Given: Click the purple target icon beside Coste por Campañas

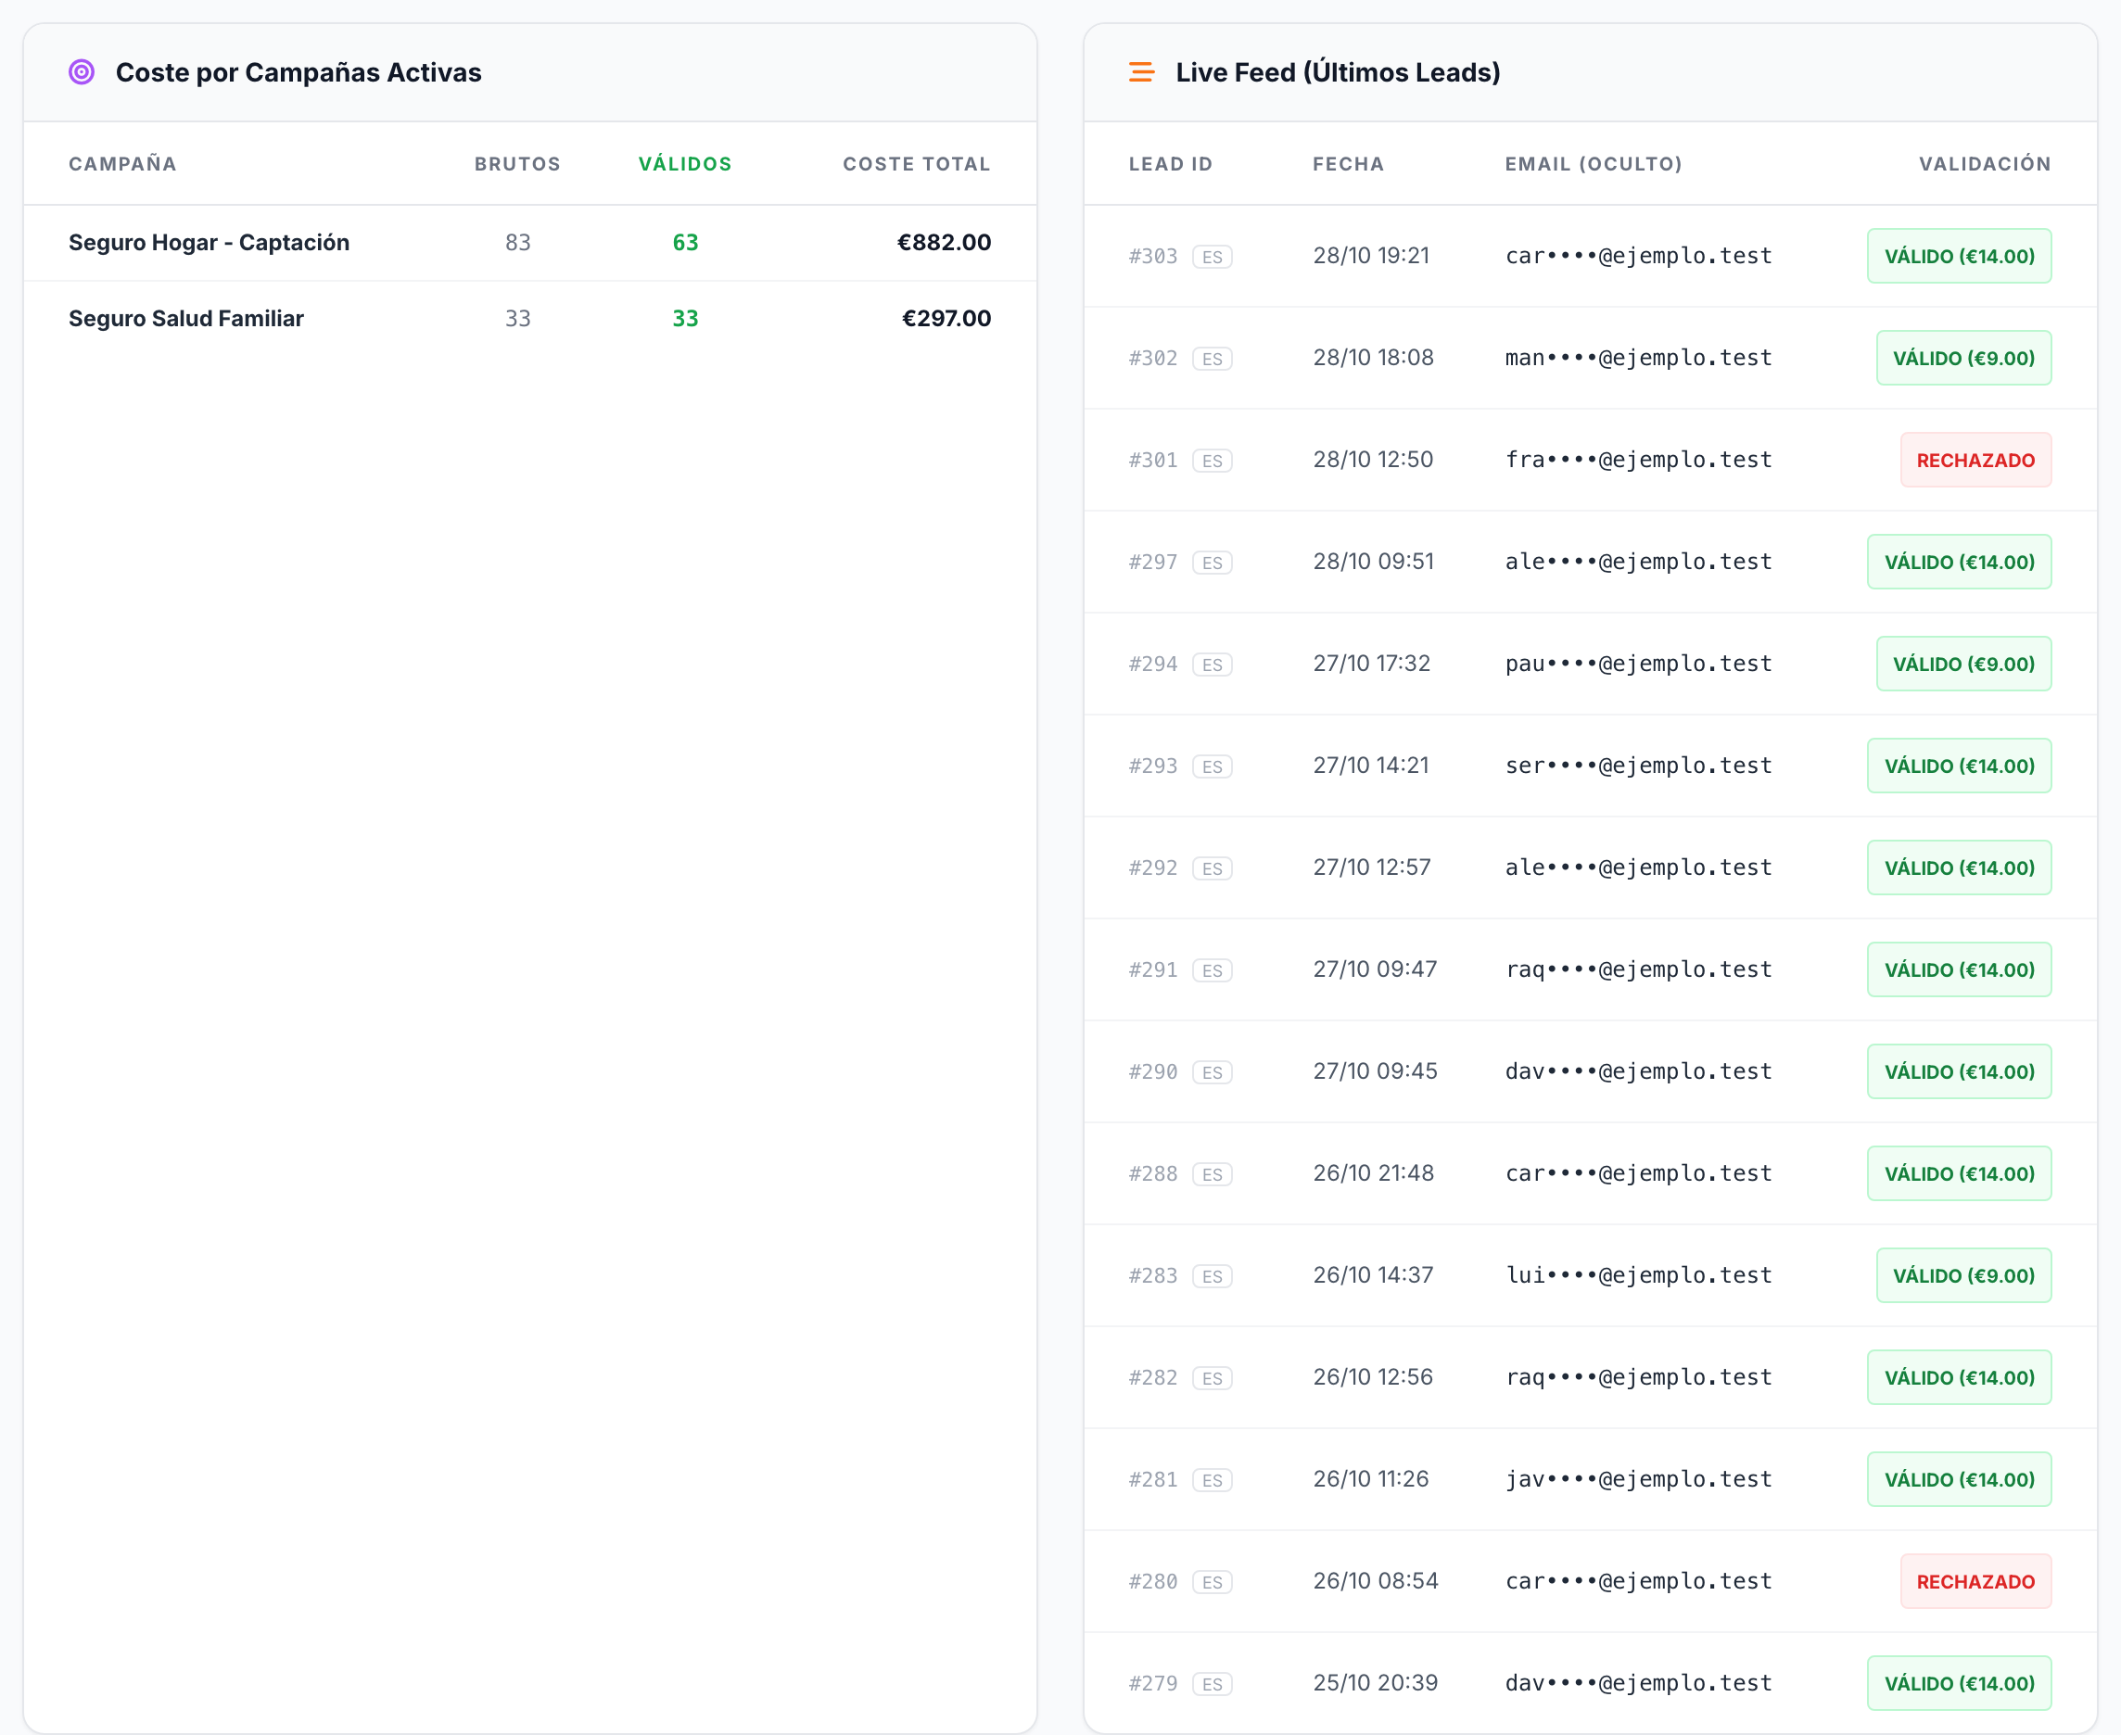Looking at the screenshot, I should click(82, 72).
